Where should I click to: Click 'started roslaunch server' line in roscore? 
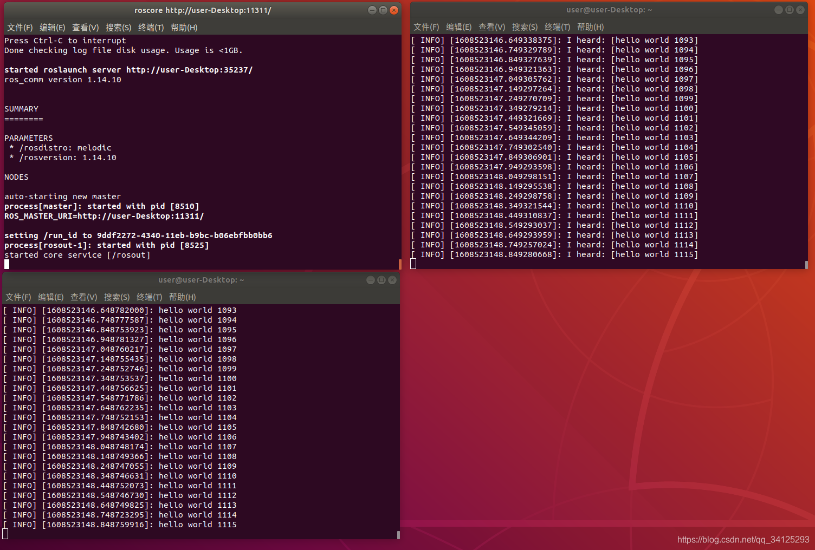click(x=128, y=70)
